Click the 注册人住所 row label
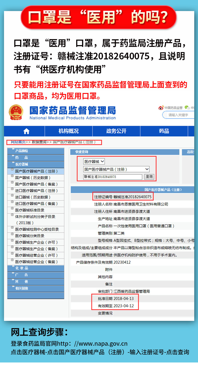 103,212
